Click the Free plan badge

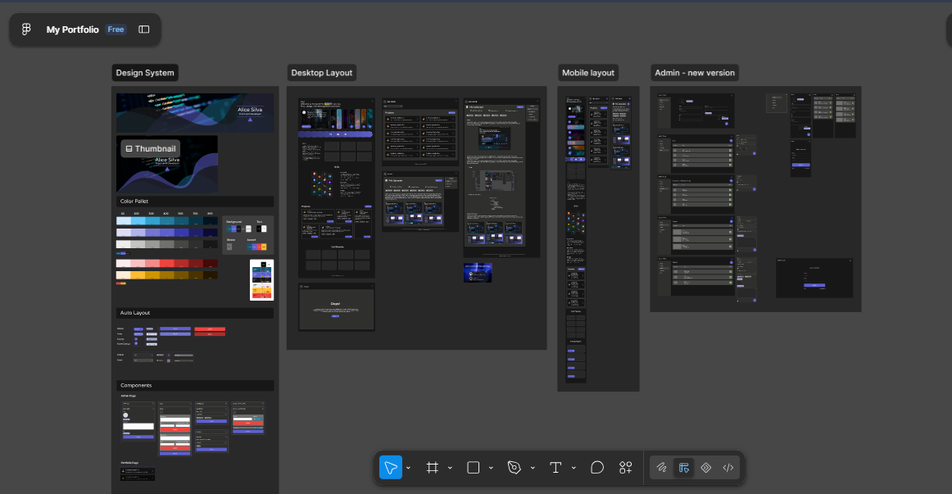click(x=116, y=29)
